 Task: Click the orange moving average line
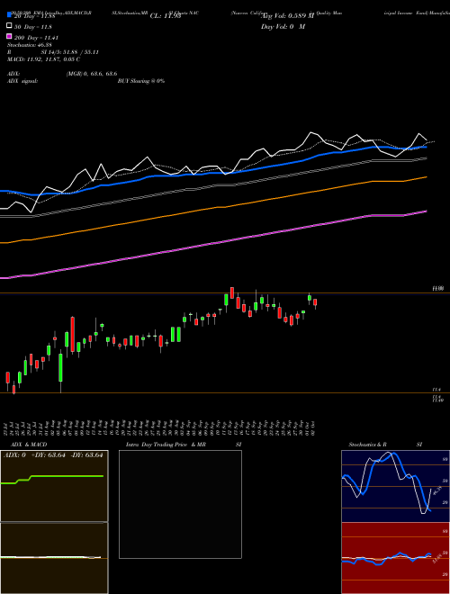pyautogui.click(x=212, y=208)
